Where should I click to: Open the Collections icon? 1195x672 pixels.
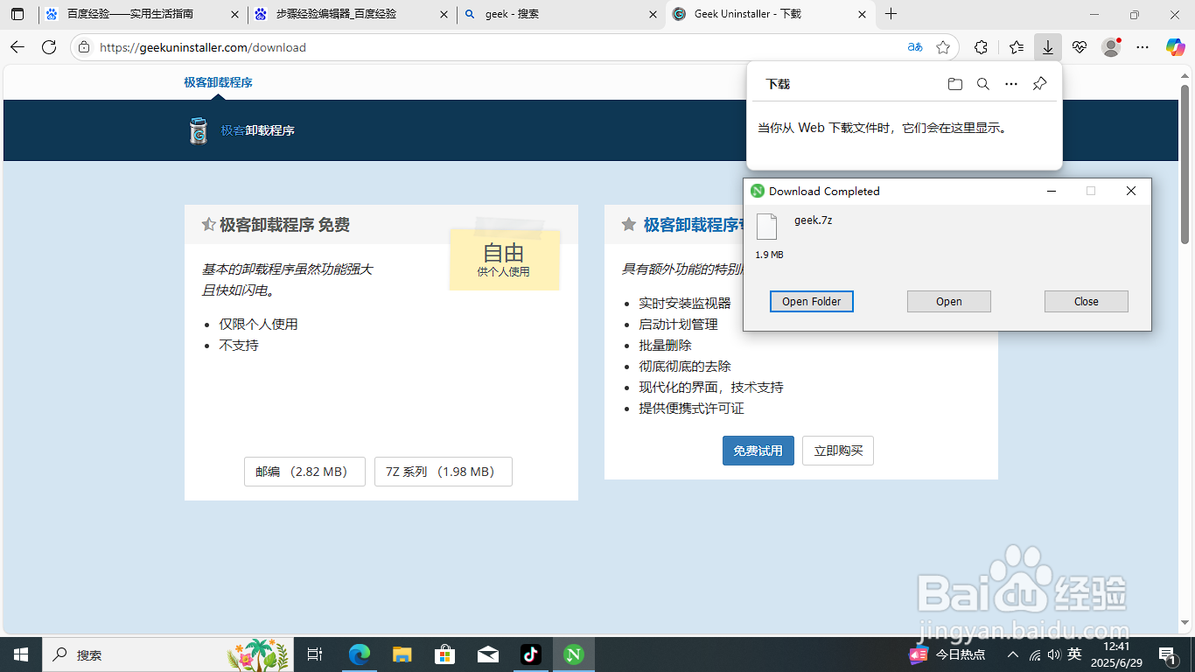click(1017, 47)
